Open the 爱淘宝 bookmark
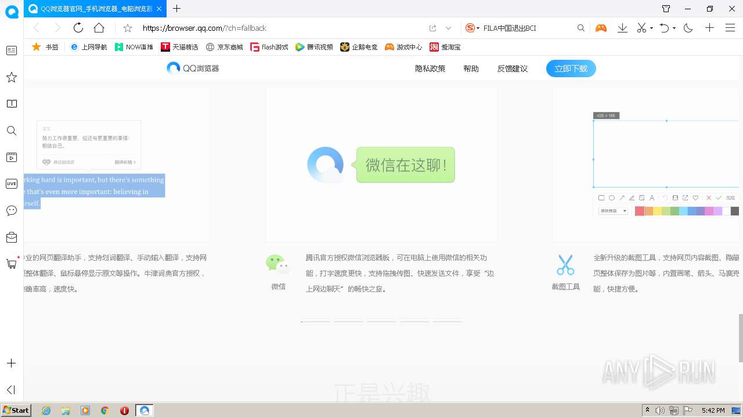Screen dimensions: 743x418 pyautogui.click(x=445, y=47)
